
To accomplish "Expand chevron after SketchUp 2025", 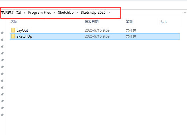I will 109,13.
